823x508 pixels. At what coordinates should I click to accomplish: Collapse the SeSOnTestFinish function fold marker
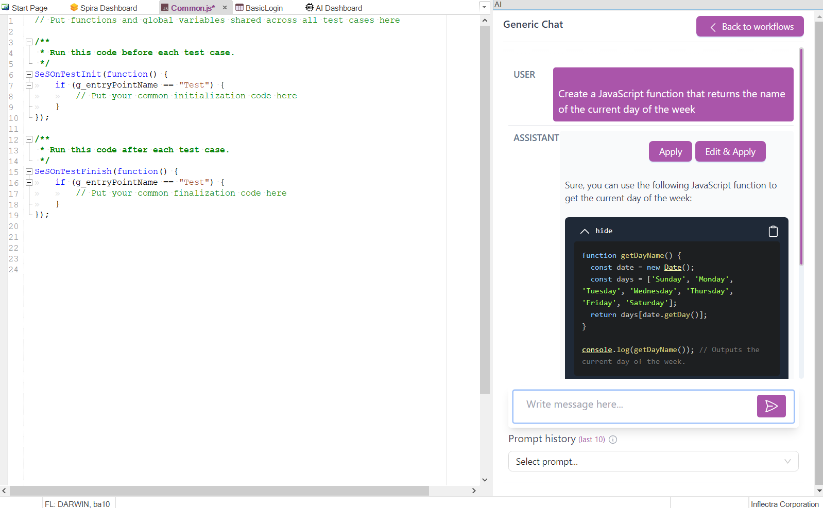[29, 172]
